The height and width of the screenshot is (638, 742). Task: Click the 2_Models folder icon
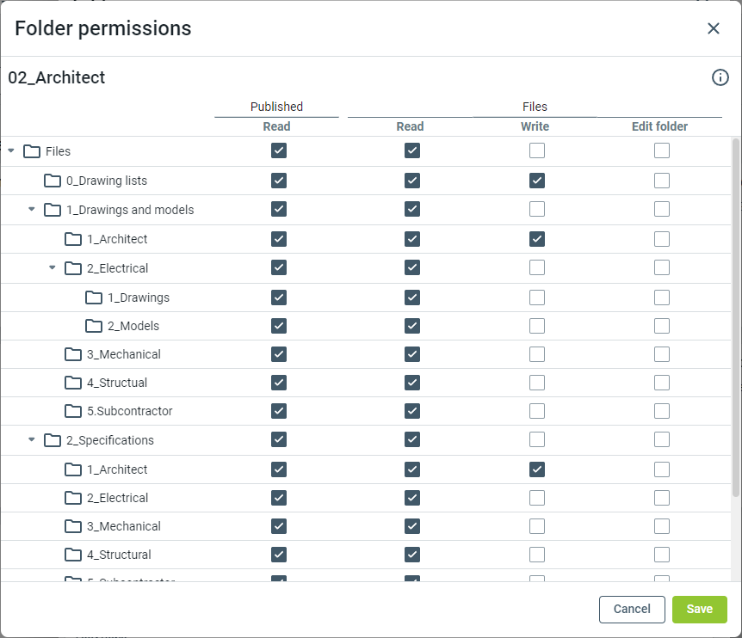coord(94,326)
